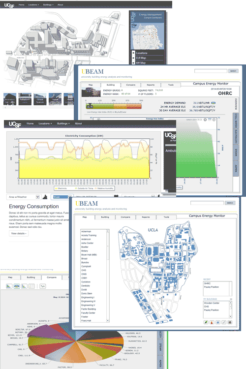246x369 pixels.
Task: Click the bar chart icon beside Area w/Weather
Action: pos(45,197)
